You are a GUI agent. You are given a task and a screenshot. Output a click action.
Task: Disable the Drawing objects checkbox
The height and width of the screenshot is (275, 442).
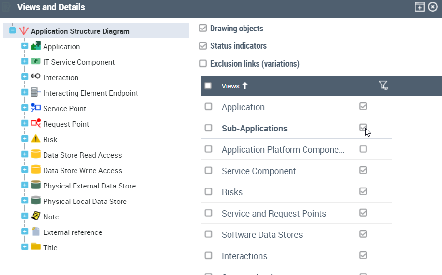click(x=203, y=29)
